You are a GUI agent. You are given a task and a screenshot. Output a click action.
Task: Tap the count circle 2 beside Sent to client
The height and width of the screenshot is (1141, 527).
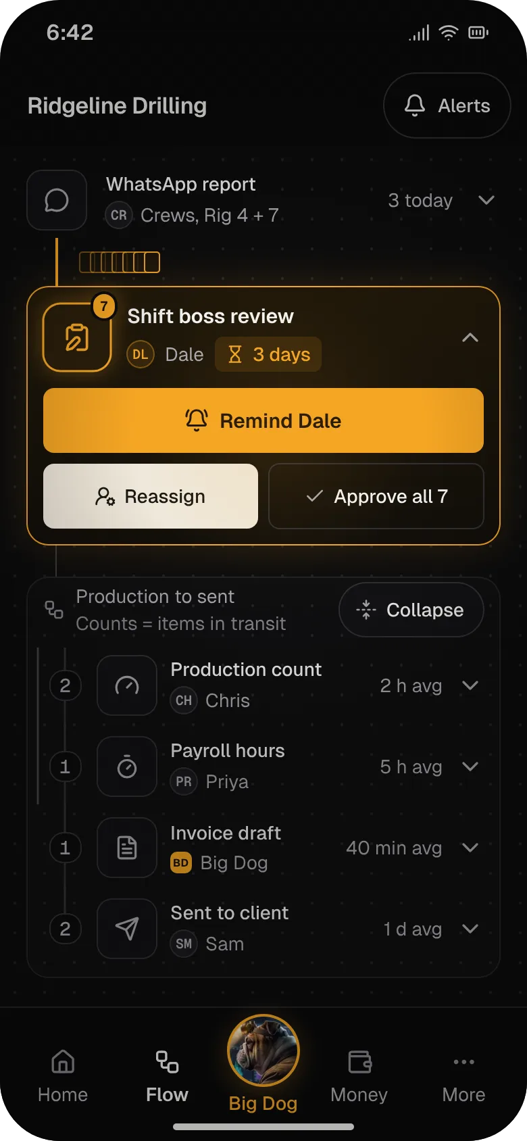click(65, 929)
